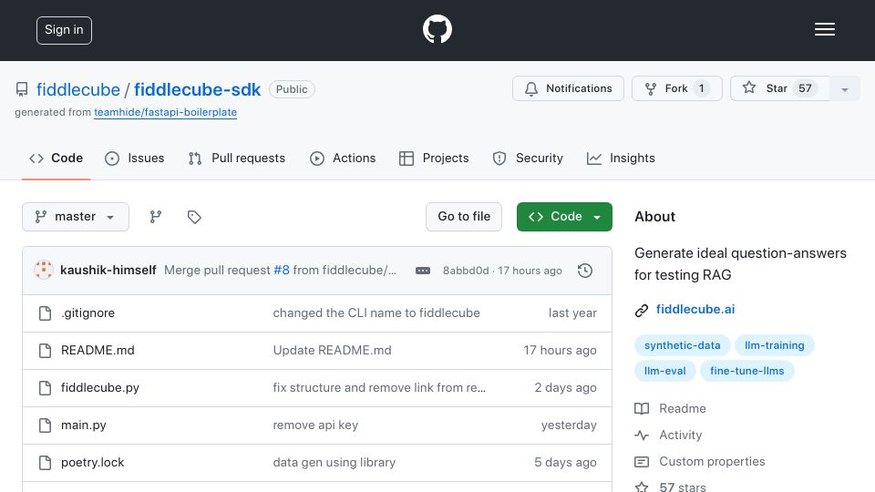Select the llm-training topic tag
Screen dimensions: 875x492
tap(774, 345)
